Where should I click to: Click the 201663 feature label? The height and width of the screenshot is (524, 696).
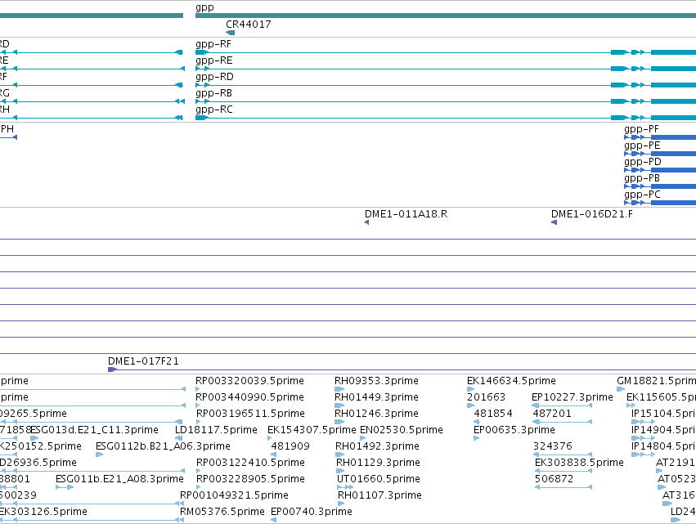(x=486, y=397)
